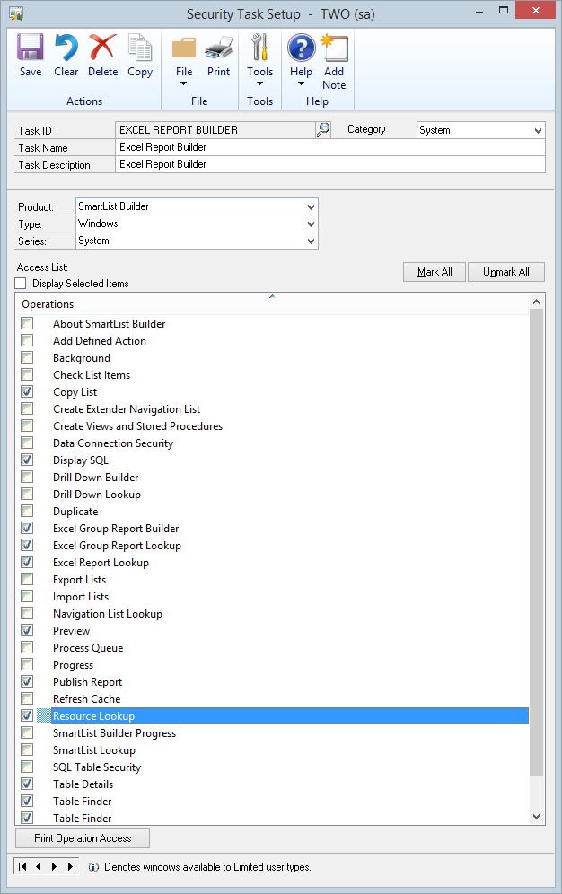Go to last record navigation arrow
562x894 pixels.
coord(71,867)
